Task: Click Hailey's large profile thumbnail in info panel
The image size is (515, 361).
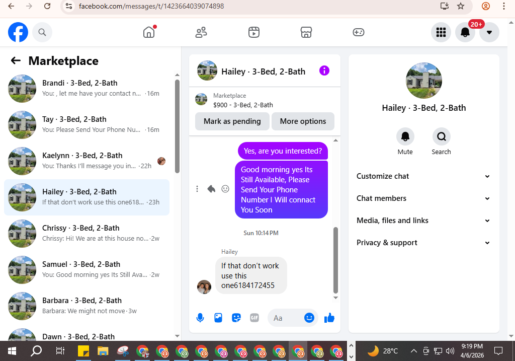Action: pyautogui.click(x=423, y=81)
